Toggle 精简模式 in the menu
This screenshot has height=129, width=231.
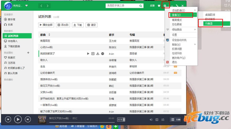[x=177, y=20]
